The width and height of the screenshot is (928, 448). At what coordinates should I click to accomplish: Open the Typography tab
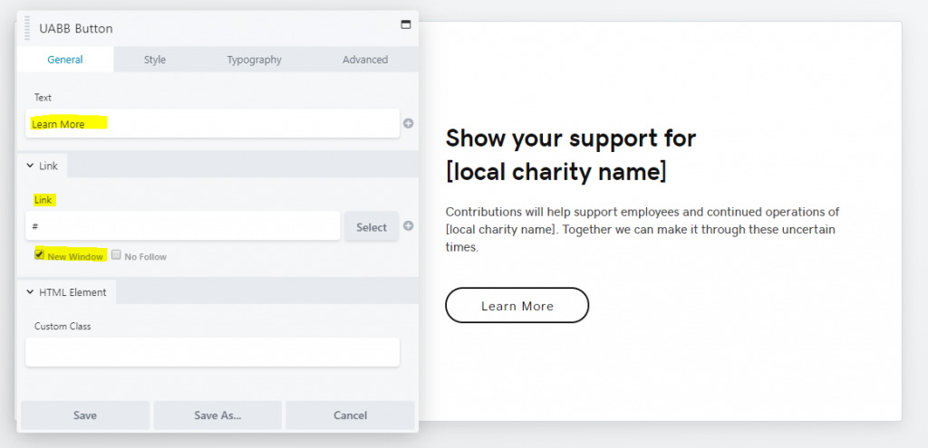pos(254,60)
